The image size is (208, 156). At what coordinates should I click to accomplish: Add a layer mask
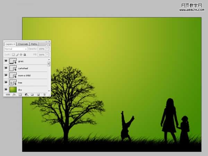click(20, 95)
